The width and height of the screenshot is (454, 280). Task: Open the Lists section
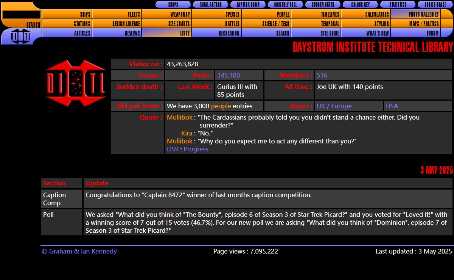(166, 33)
